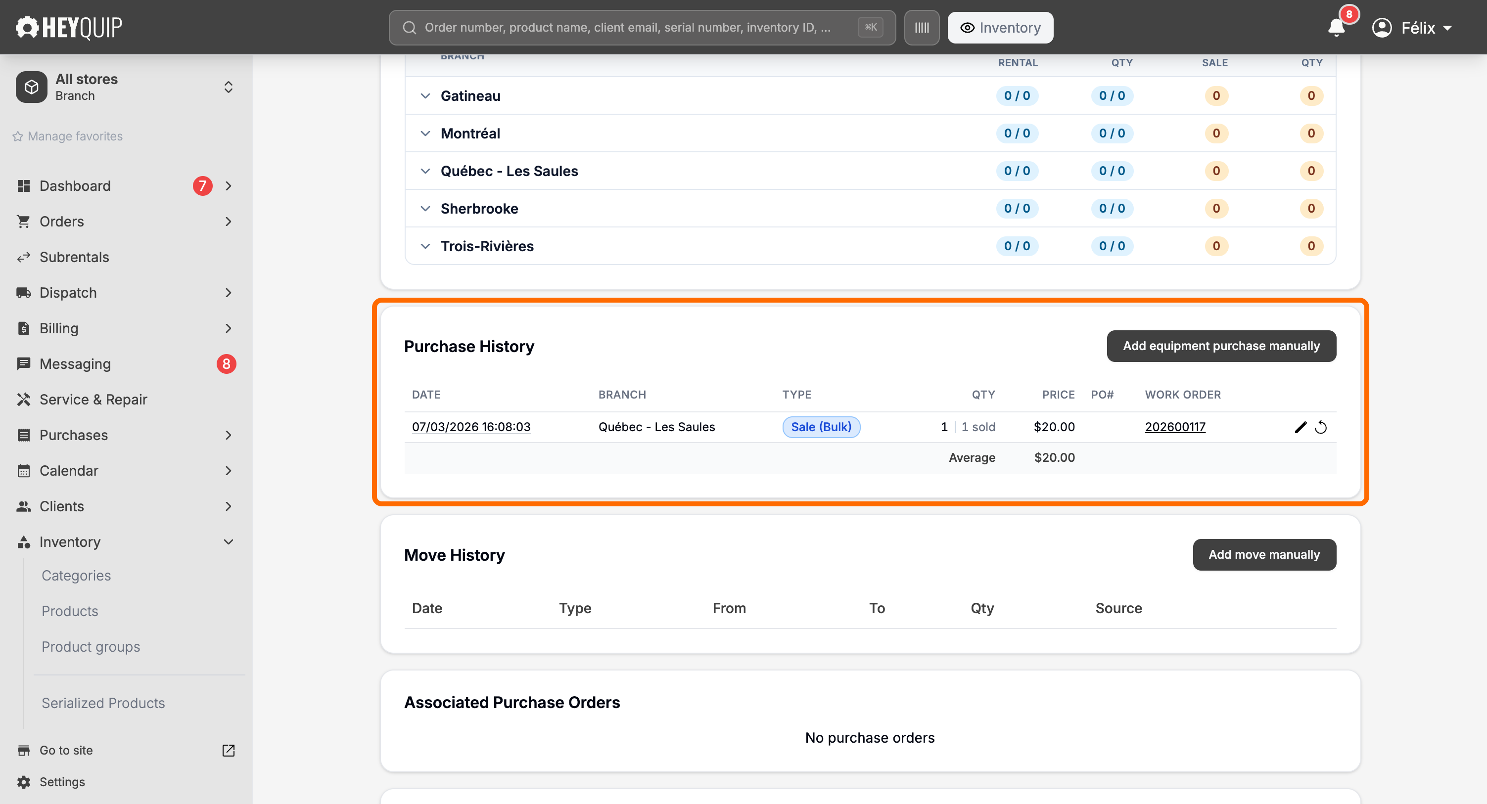
Task: Click the Settings gear icon
Action: [24, 782]
